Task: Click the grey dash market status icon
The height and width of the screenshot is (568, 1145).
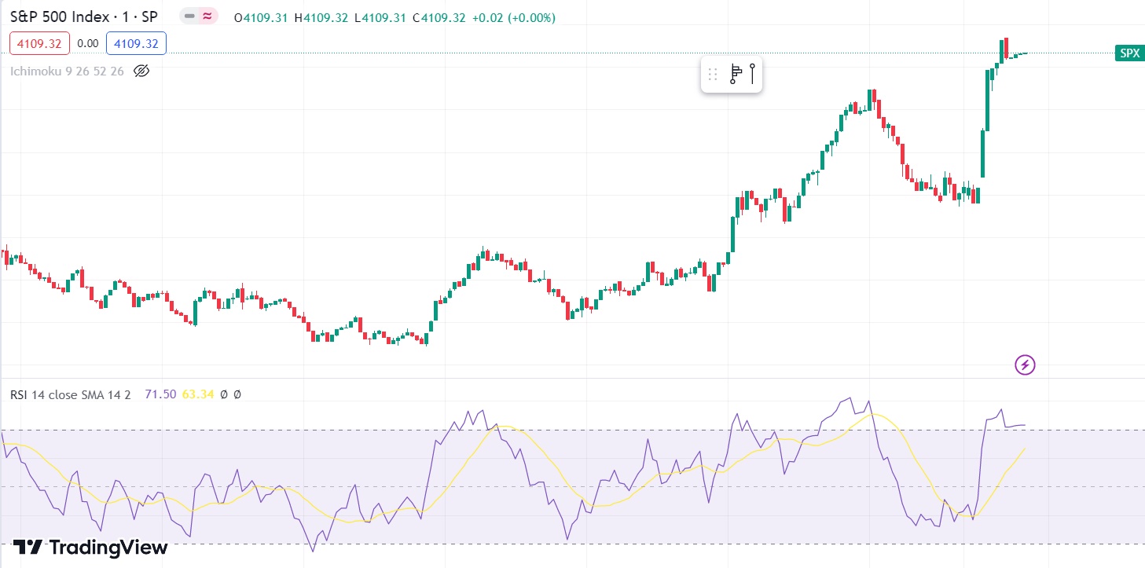Action: click(x=189, y=16)
